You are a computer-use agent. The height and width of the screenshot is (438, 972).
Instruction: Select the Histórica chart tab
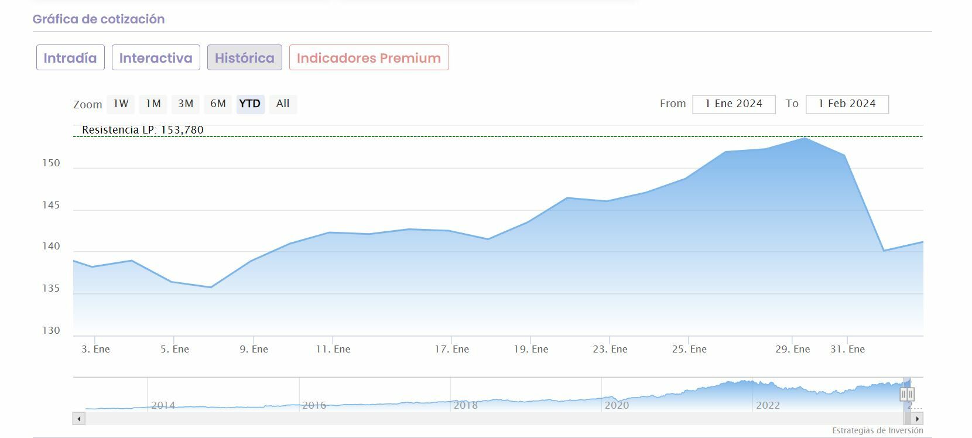point(244,57)
